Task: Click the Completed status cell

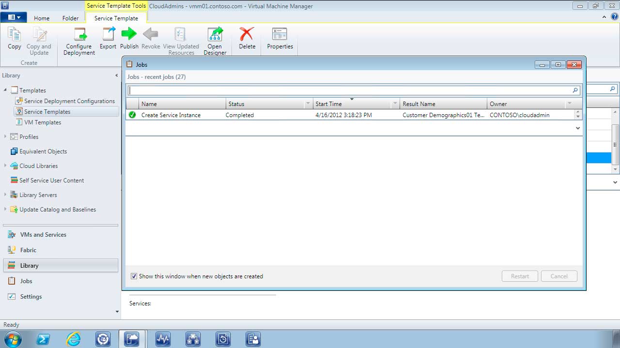Action: [x=240, y=115]
